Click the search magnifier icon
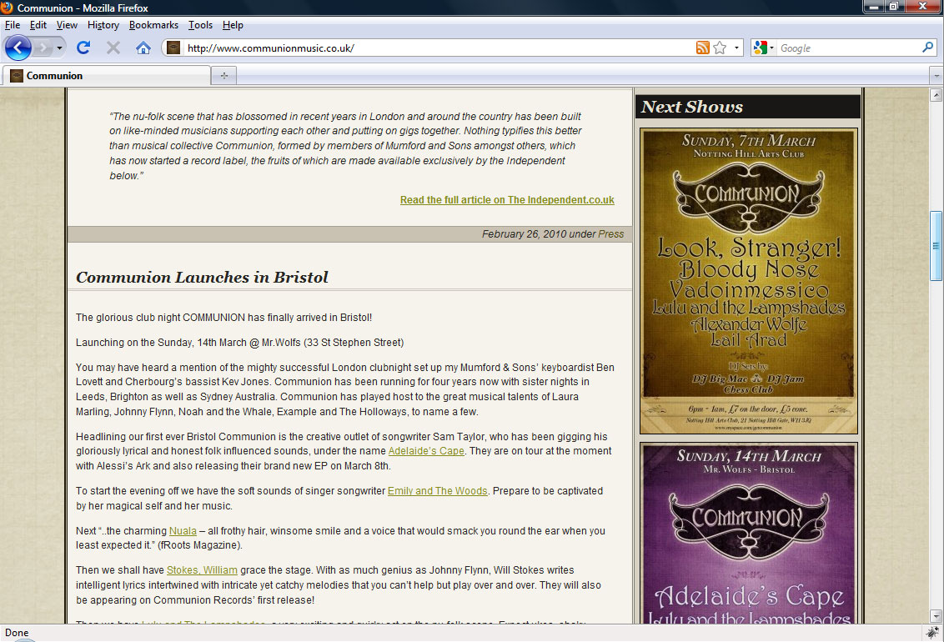This screenshot has height=642, width=944. pyautogui.click(x=927, y=47)
